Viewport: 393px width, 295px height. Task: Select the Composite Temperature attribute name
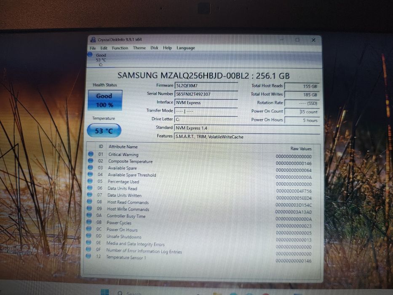click(x=130, y=161)
